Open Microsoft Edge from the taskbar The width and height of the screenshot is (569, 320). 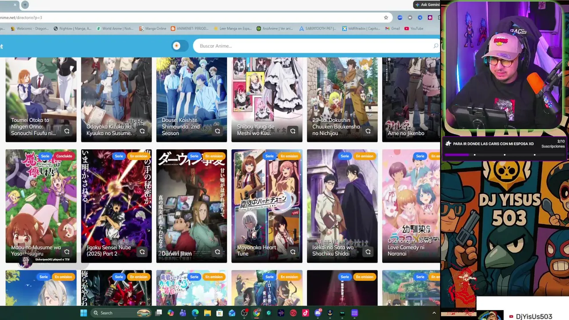point(195,313)
